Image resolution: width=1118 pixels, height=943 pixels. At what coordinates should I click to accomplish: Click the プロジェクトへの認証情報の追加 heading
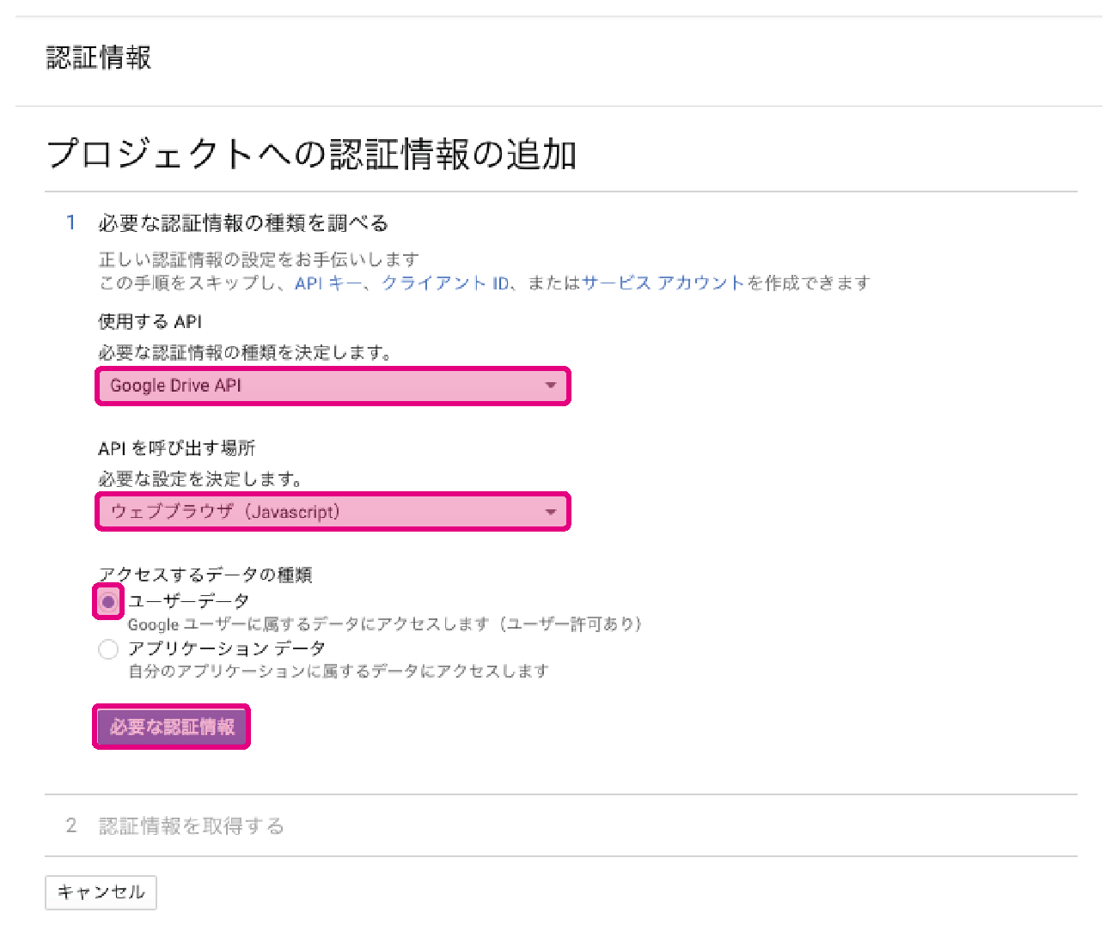click(x=311, y=155)
